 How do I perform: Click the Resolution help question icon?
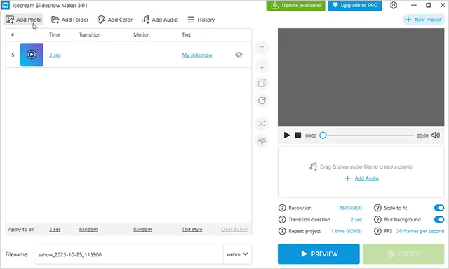(282, 208)
